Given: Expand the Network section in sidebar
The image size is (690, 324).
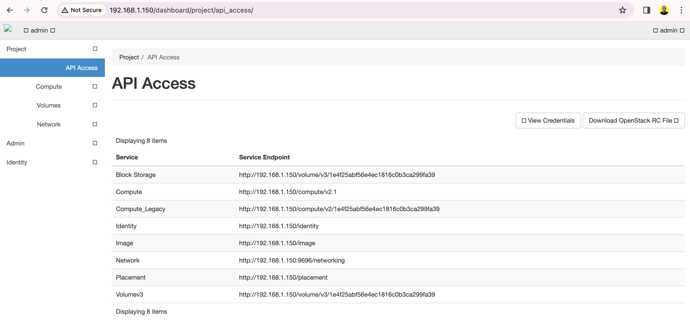Looking at the screenshot, I should point(48,124).
